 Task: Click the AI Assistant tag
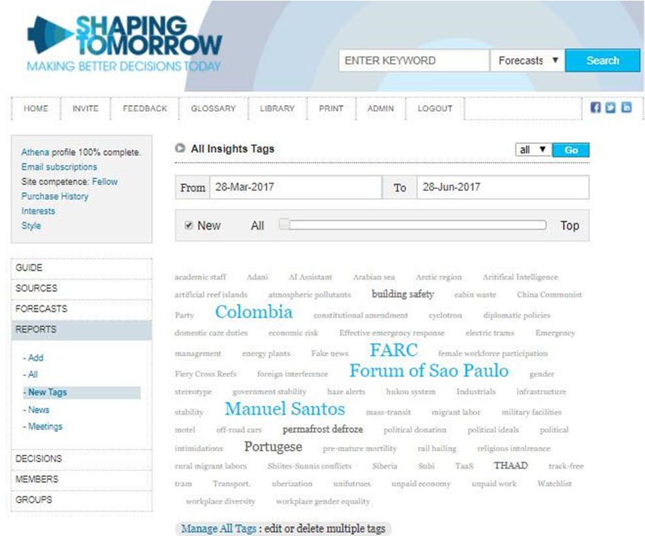coord(310,277)
